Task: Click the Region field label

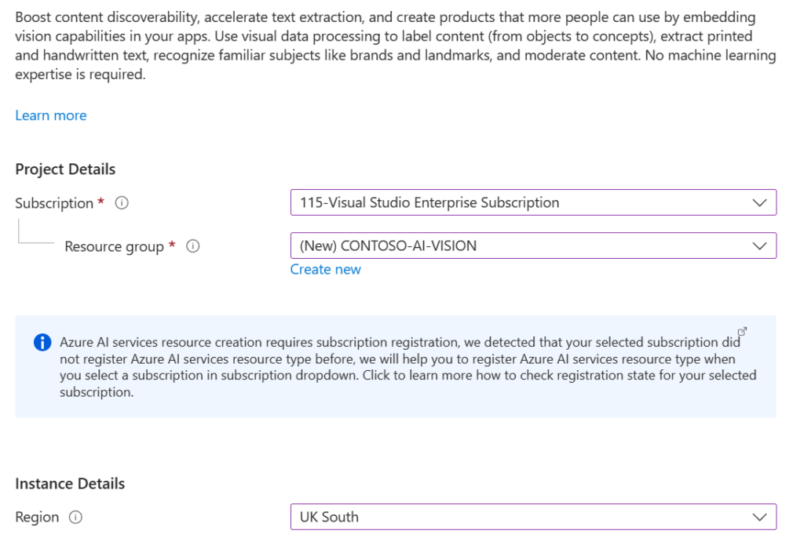Action: point(37,518)
